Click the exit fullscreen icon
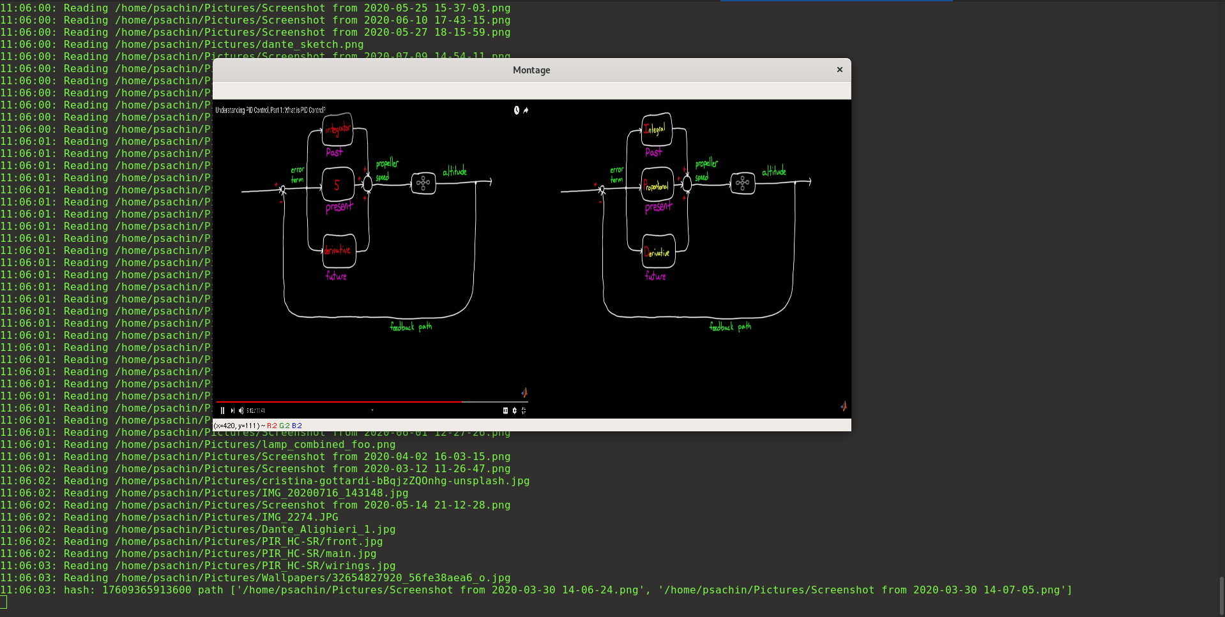 coord(524,411)
